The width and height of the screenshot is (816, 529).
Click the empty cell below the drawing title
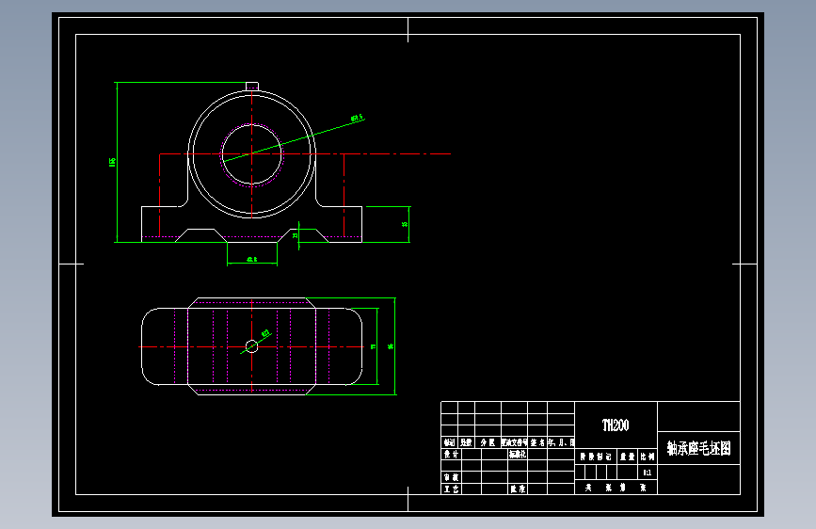(x=699, y=479)
